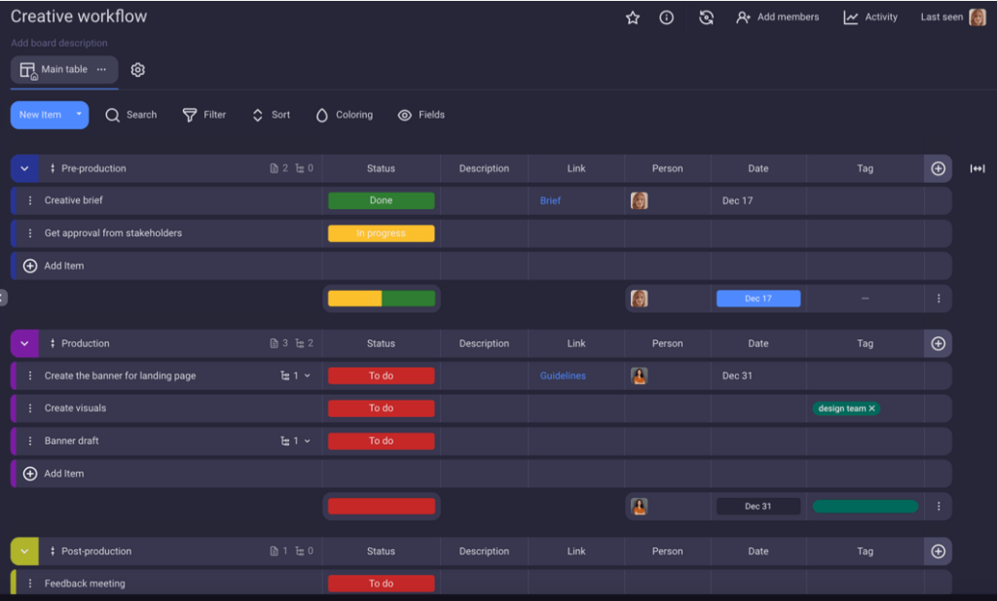
Task: Create a task with the New Item button
Action: pos(39,115)
